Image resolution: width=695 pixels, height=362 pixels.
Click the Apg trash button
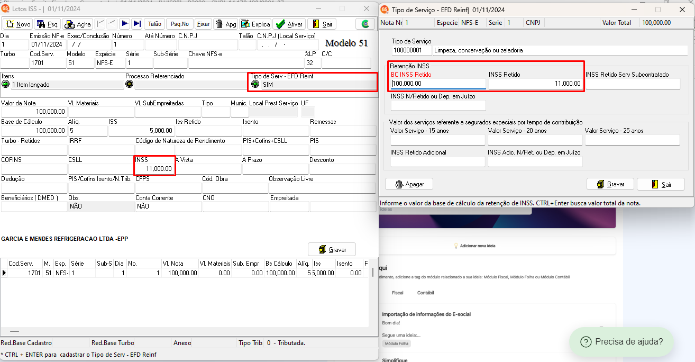tap(226, 24)
